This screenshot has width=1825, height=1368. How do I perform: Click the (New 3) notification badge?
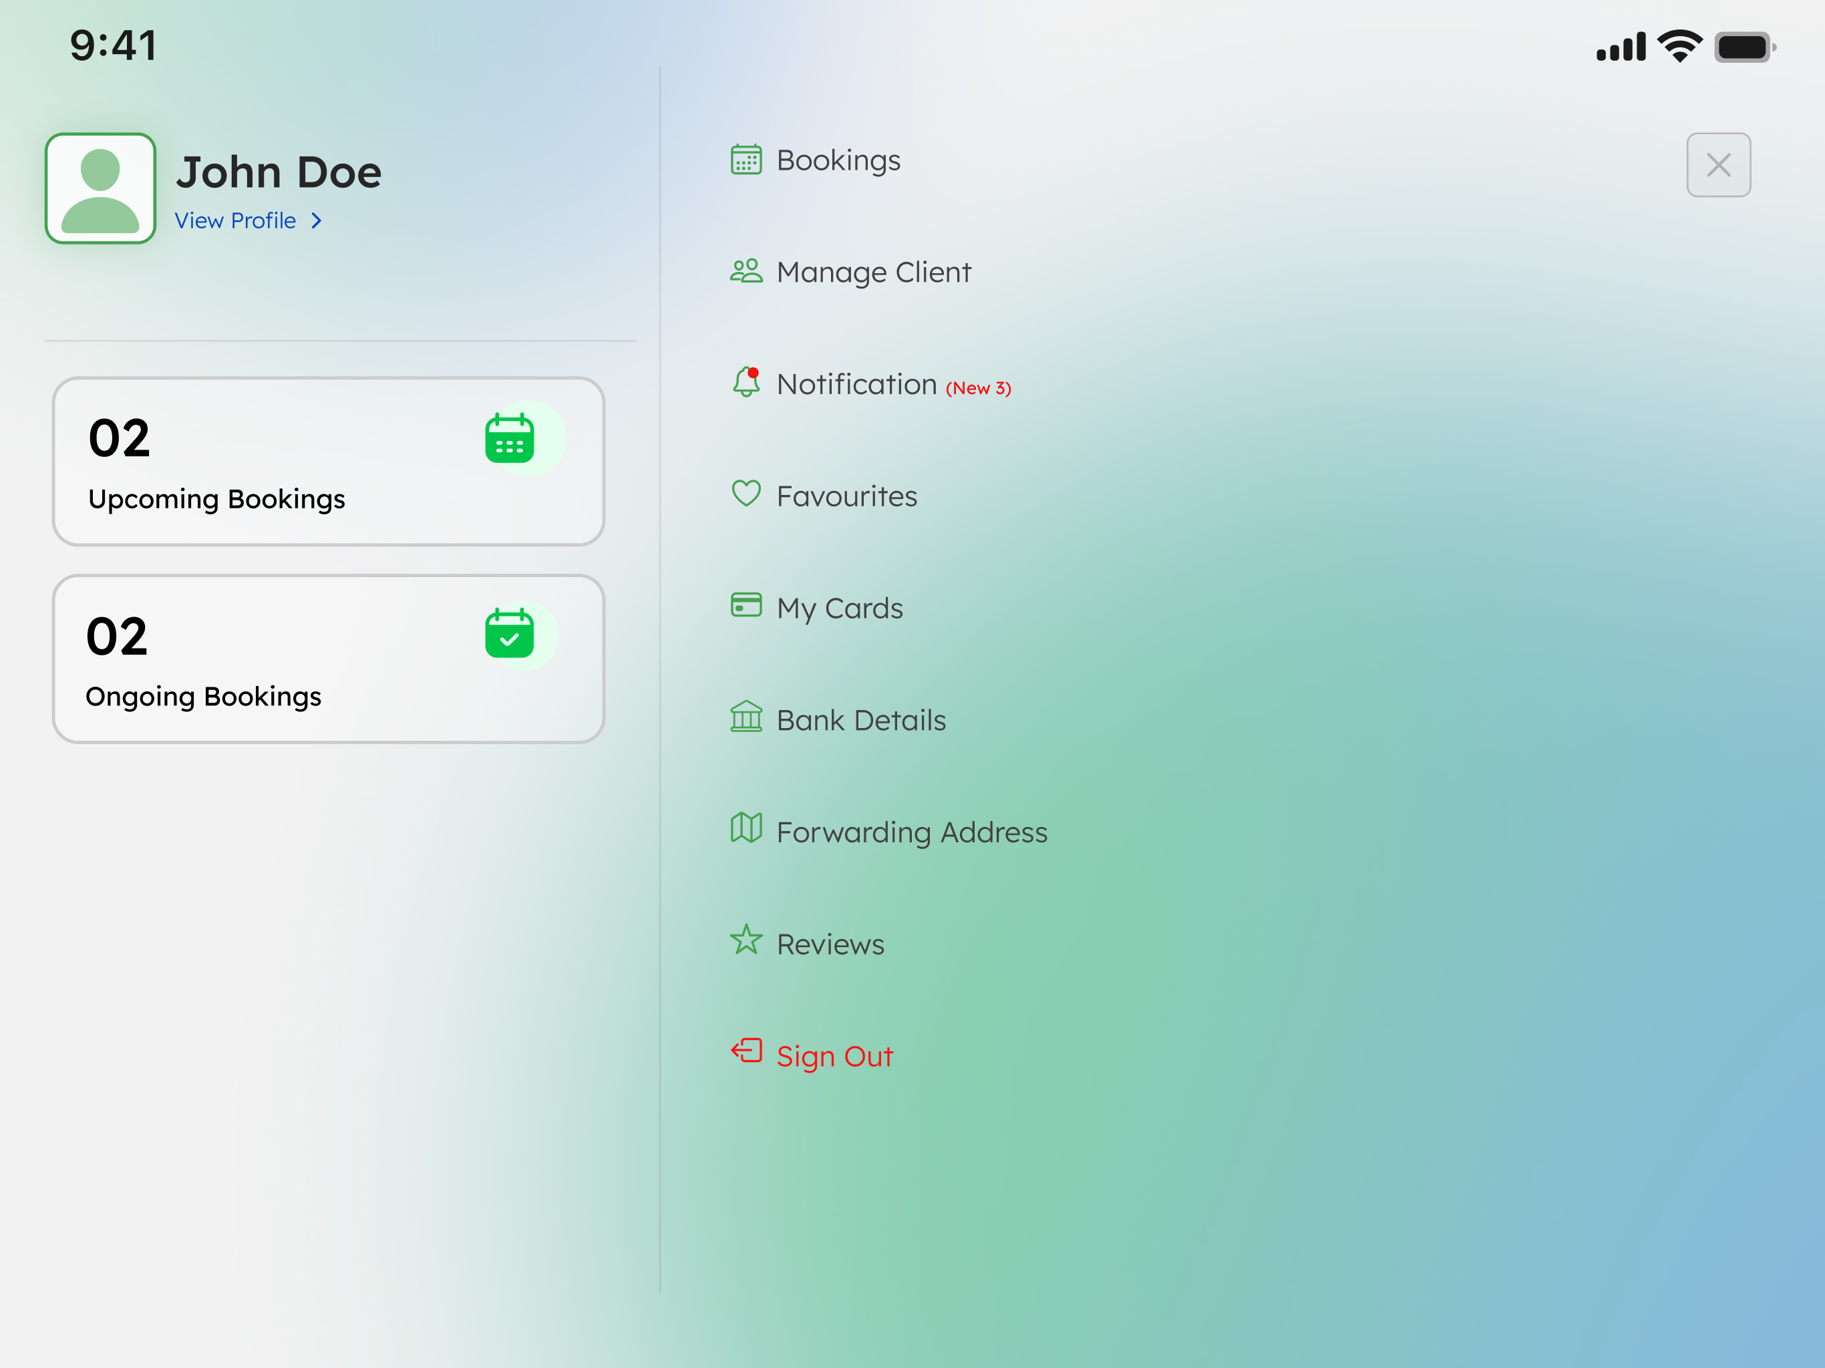[979, 388]
